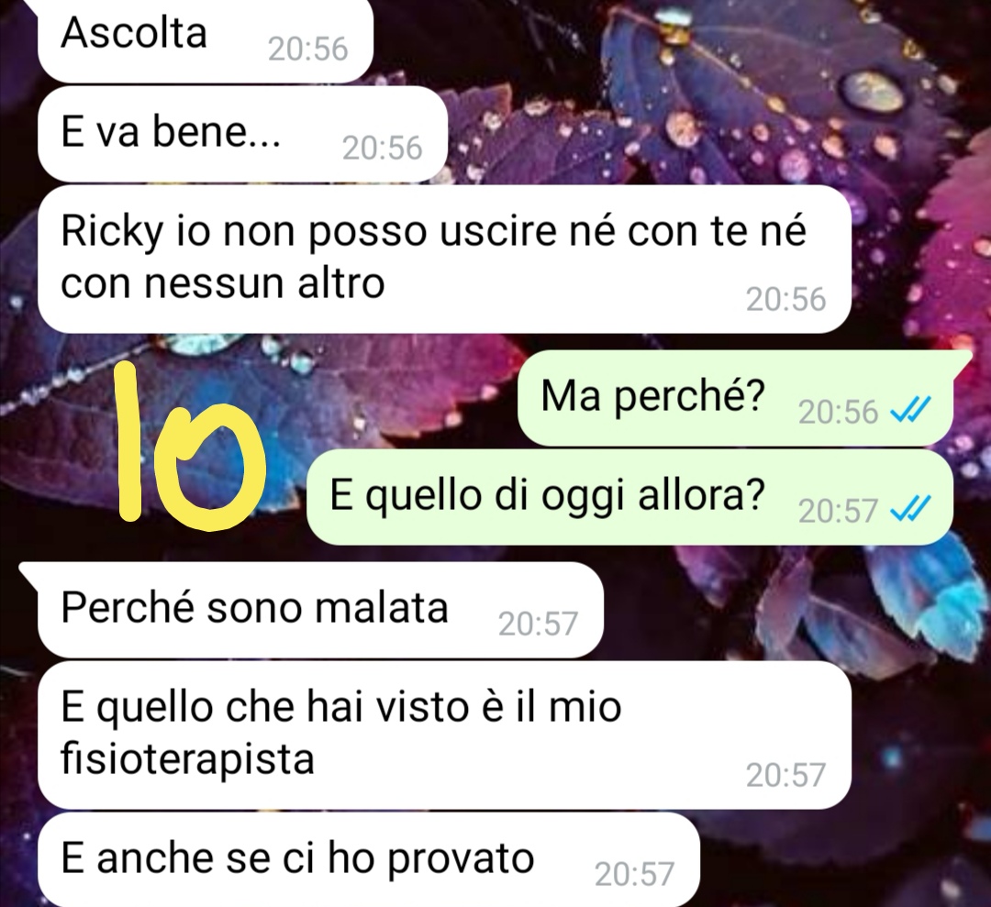Screen dimensions: 991x907
Task: Click read ticks on 'E quello di oggi allora?'
Action: [910, 510]
